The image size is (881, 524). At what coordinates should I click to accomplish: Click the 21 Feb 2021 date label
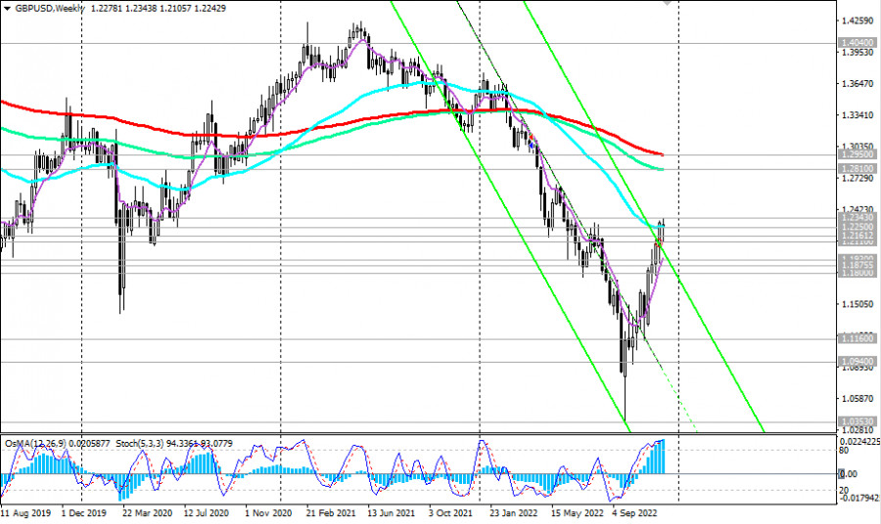(x=328, y=511)
